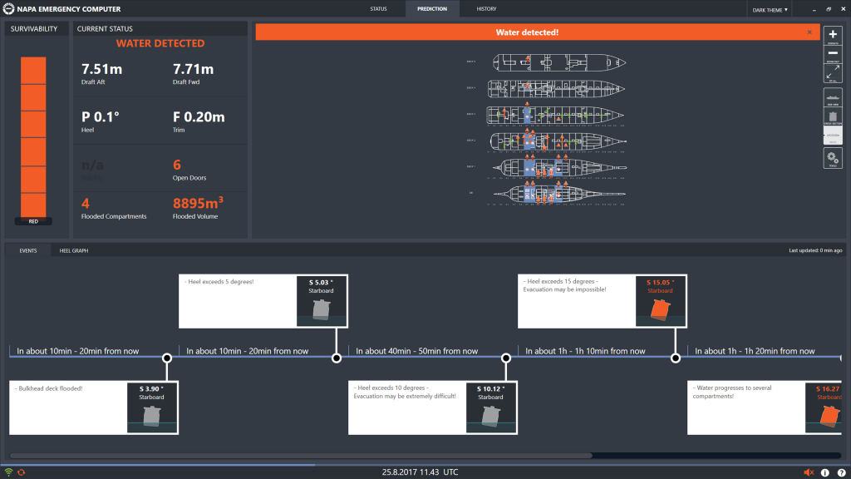This screenshot has height=479, width=851.
Task: Click the orange refresh sync icon
Action: (x=21, y=472)
